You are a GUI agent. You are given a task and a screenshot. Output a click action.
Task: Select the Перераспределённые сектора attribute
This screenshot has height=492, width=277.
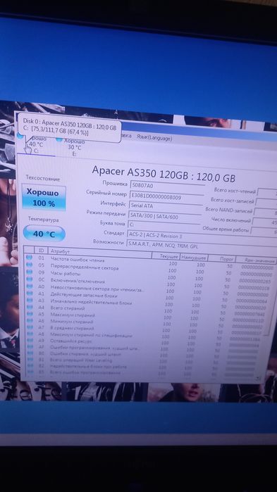click(x=84, y=267)
